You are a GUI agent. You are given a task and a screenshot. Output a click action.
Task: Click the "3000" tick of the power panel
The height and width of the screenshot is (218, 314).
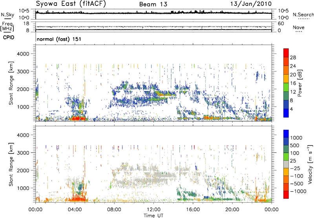point(23,72)
